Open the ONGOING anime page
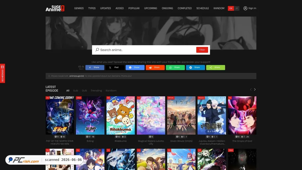This screenshot has height=170, width=302. [167, 8]
